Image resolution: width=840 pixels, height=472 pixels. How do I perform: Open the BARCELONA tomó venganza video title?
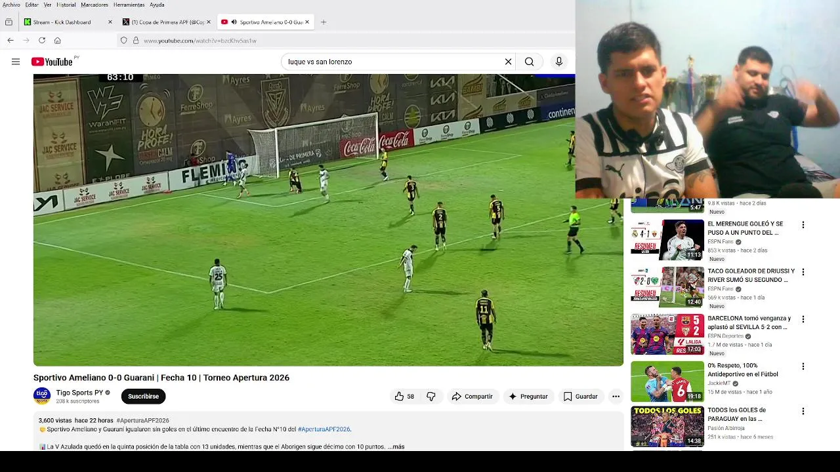749,323
